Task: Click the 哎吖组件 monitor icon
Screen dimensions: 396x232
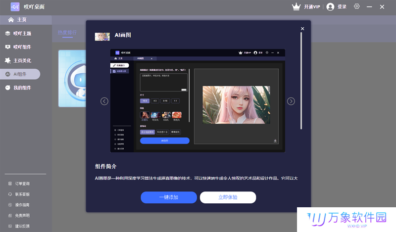Action: [7, 47]
